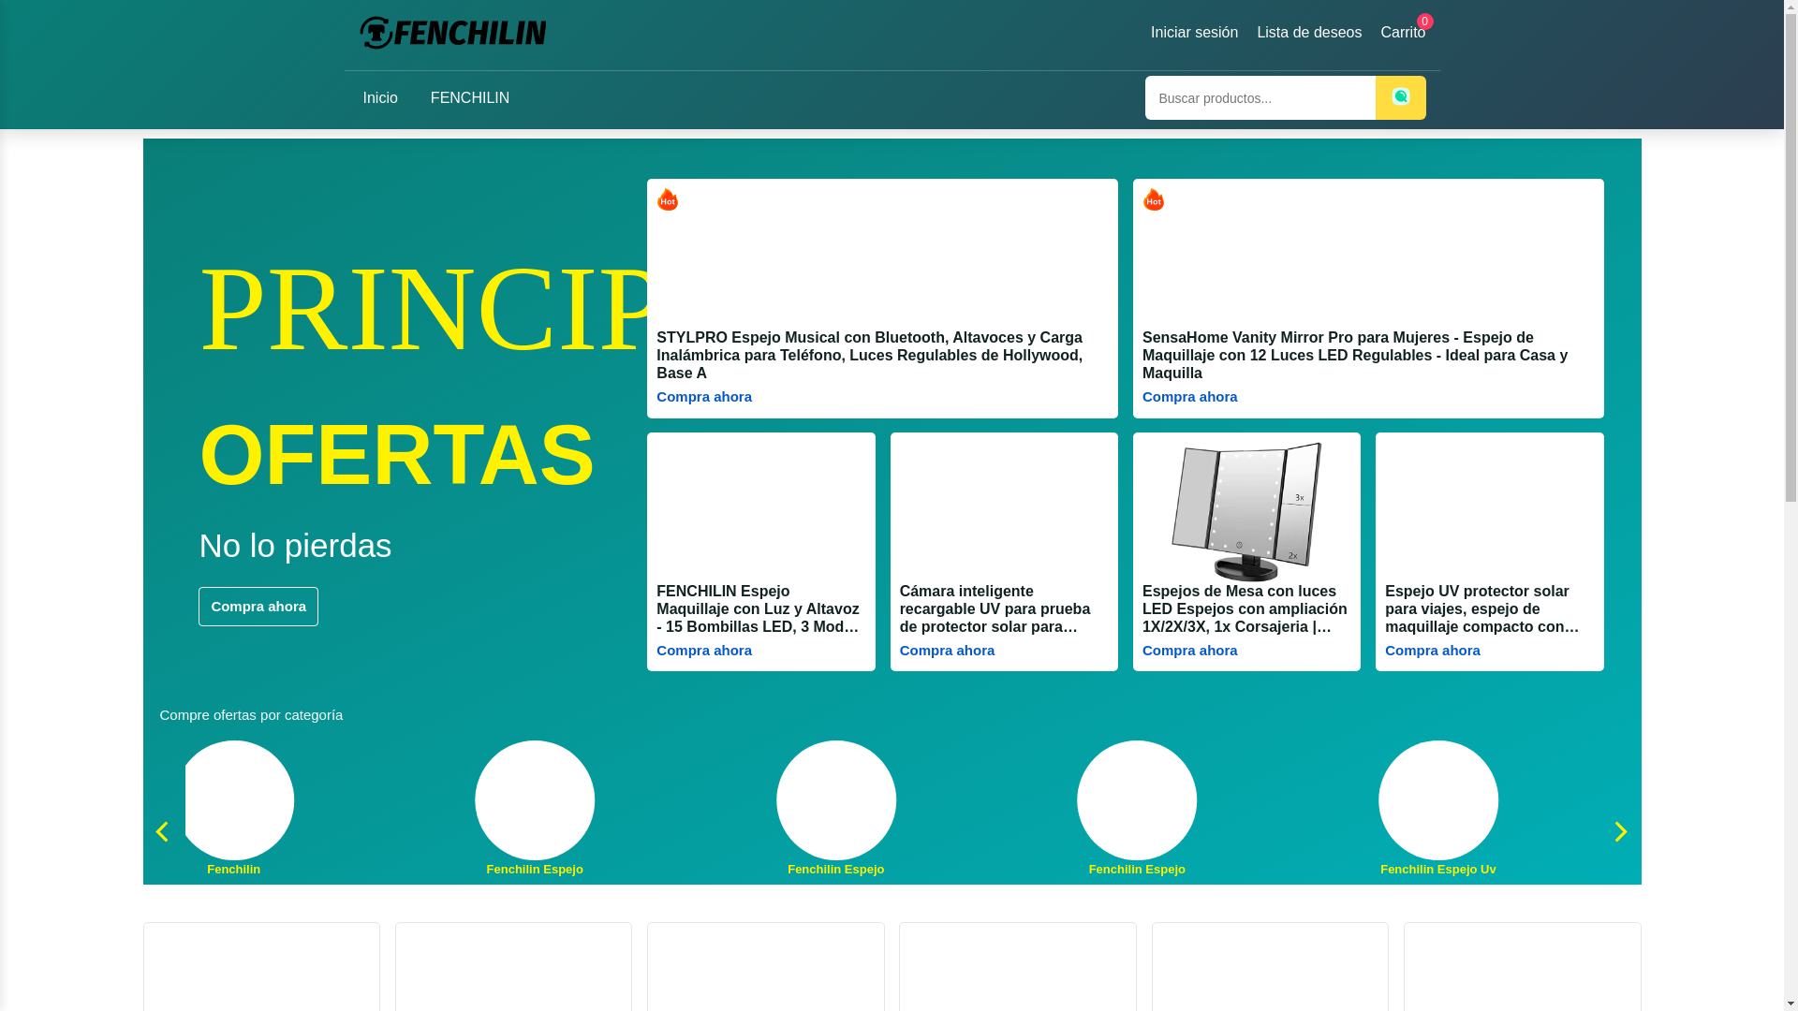Screen dimensions: 1798x1011
Task: Open Lista de deseos
Action: click(1309, 33)
